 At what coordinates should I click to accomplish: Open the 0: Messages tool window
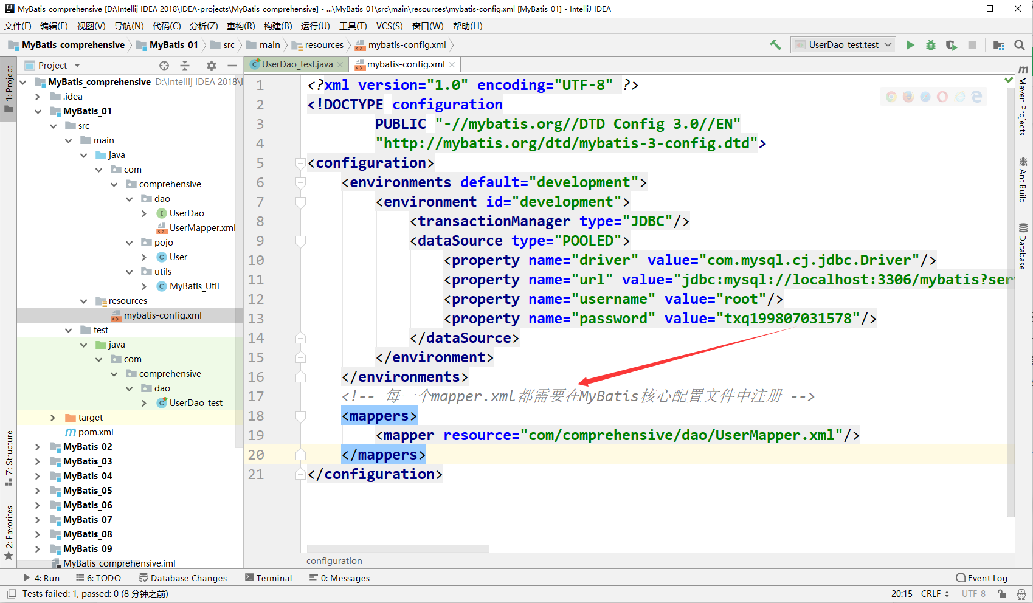[339, 578]
